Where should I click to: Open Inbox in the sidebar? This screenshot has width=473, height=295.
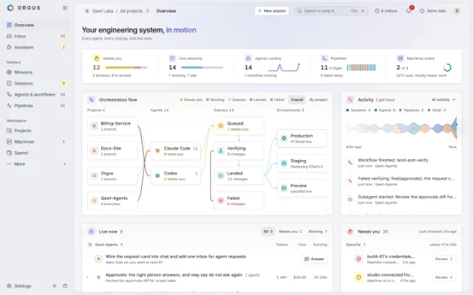[37, 36]
